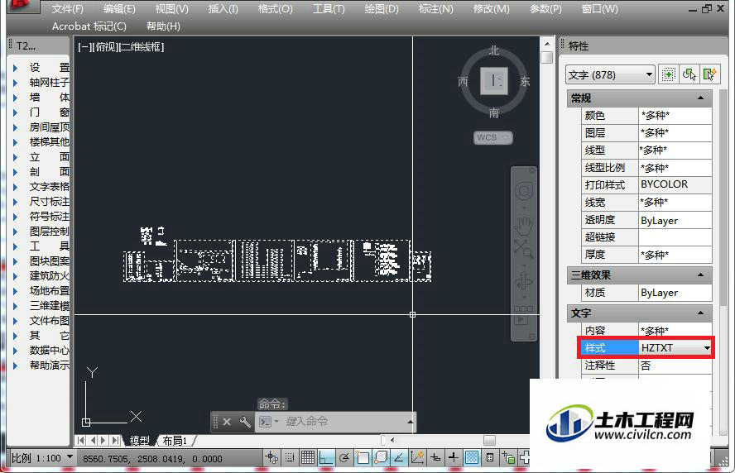The height and width of the screenshot is (473, 735).
Task: Rotate view to south on ViewCube compass
Action: (494, 112)
